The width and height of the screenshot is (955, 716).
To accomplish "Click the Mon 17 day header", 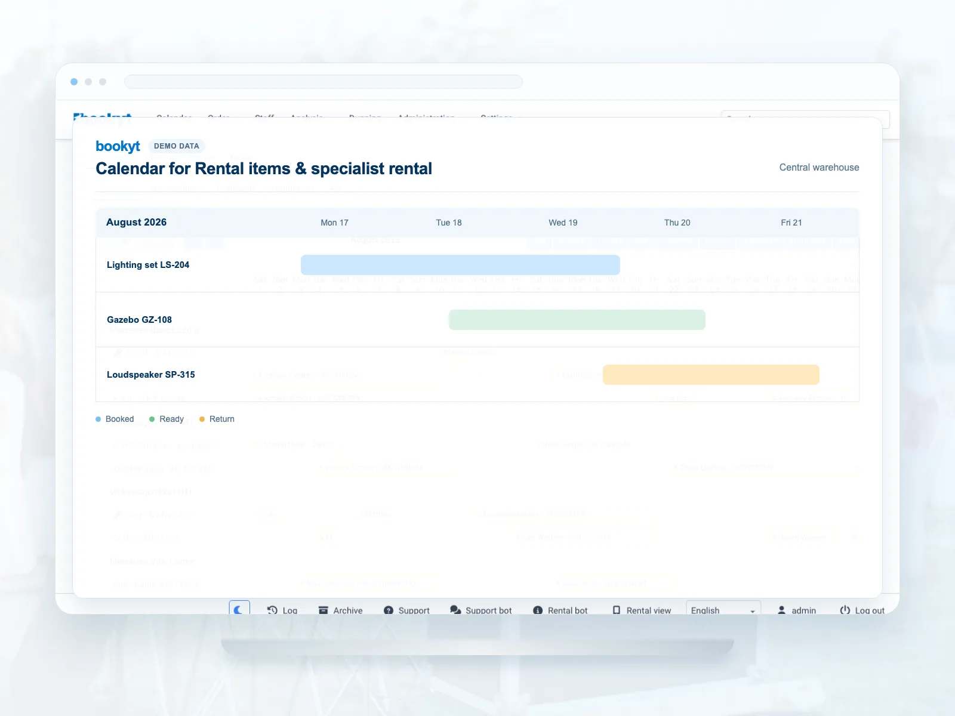I will click(x=334, y=223).
